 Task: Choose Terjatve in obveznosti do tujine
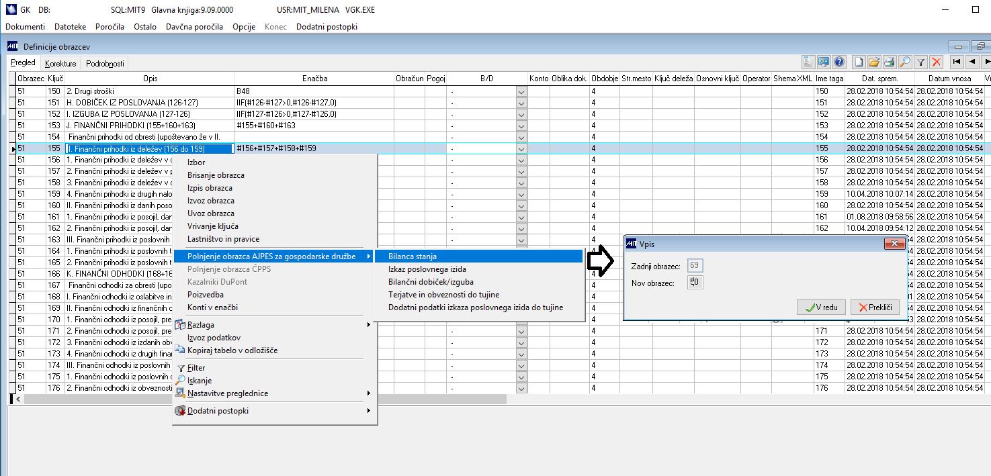479,295
